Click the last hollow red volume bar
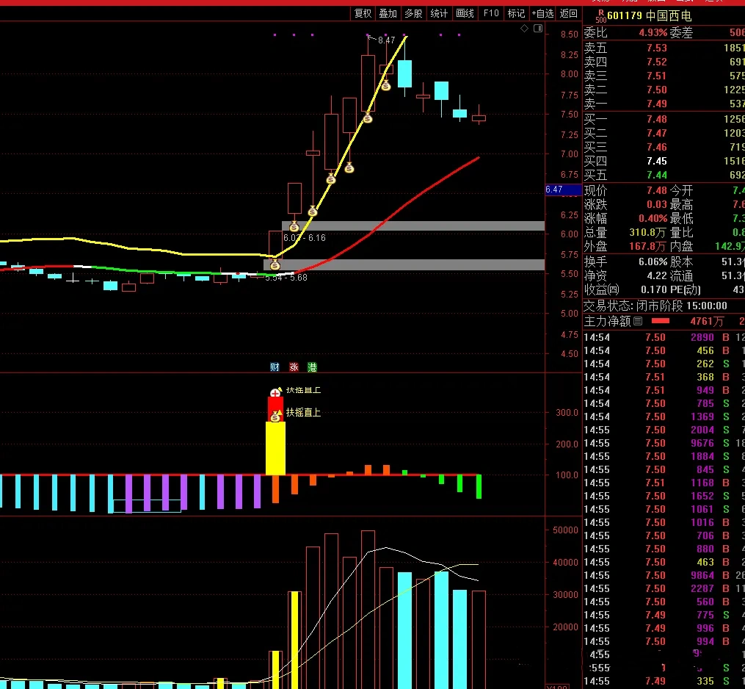The width and height of the screenshot is (745, 689). [479, 640]
